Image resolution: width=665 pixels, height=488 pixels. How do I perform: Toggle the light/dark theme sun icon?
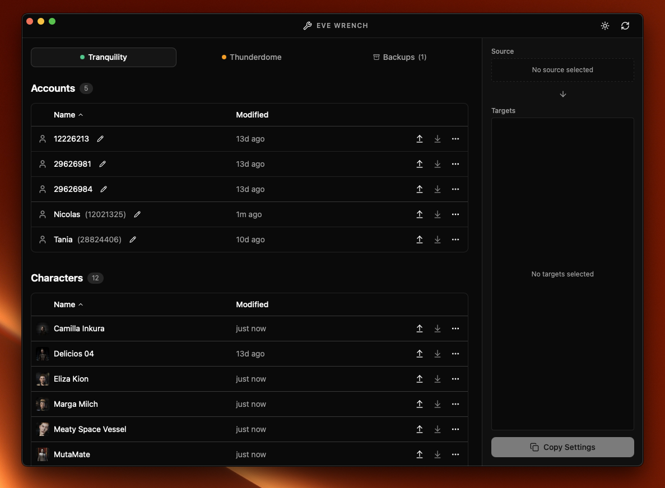(605, 26)
